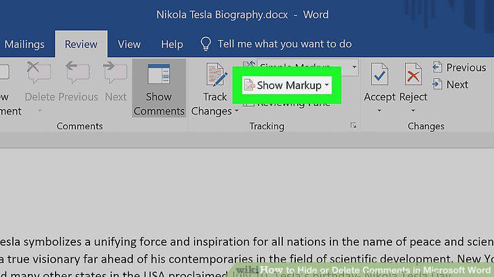The width and height of the screenshot is (494, 277).
Task: Go to Next change
Action: (x=451, y=84)
